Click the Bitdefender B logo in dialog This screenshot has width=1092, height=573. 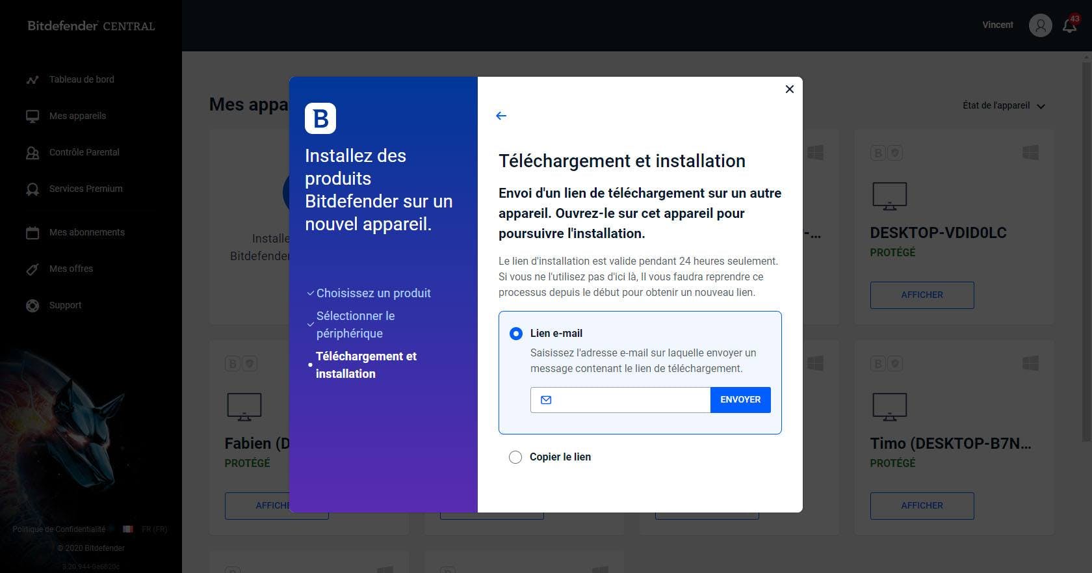click(x=320, y=118)
